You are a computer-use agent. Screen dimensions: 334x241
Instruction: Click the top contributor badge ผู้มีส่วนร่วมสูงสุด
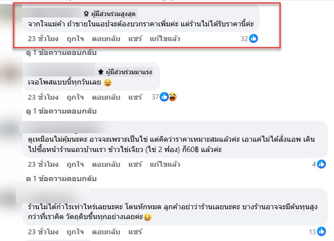110,14
